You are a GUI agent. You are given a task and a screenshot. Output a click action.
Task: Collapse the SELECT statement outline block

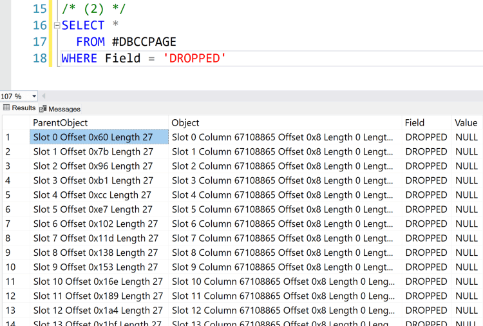point(57,25)
